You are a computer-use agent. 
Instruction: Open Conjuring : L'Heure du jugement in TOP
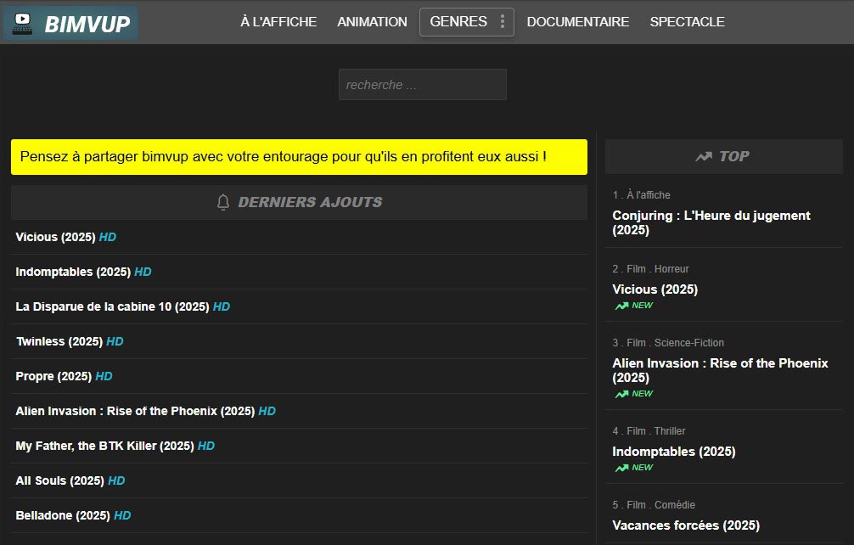pyautogui.click(x=711, y=222)
